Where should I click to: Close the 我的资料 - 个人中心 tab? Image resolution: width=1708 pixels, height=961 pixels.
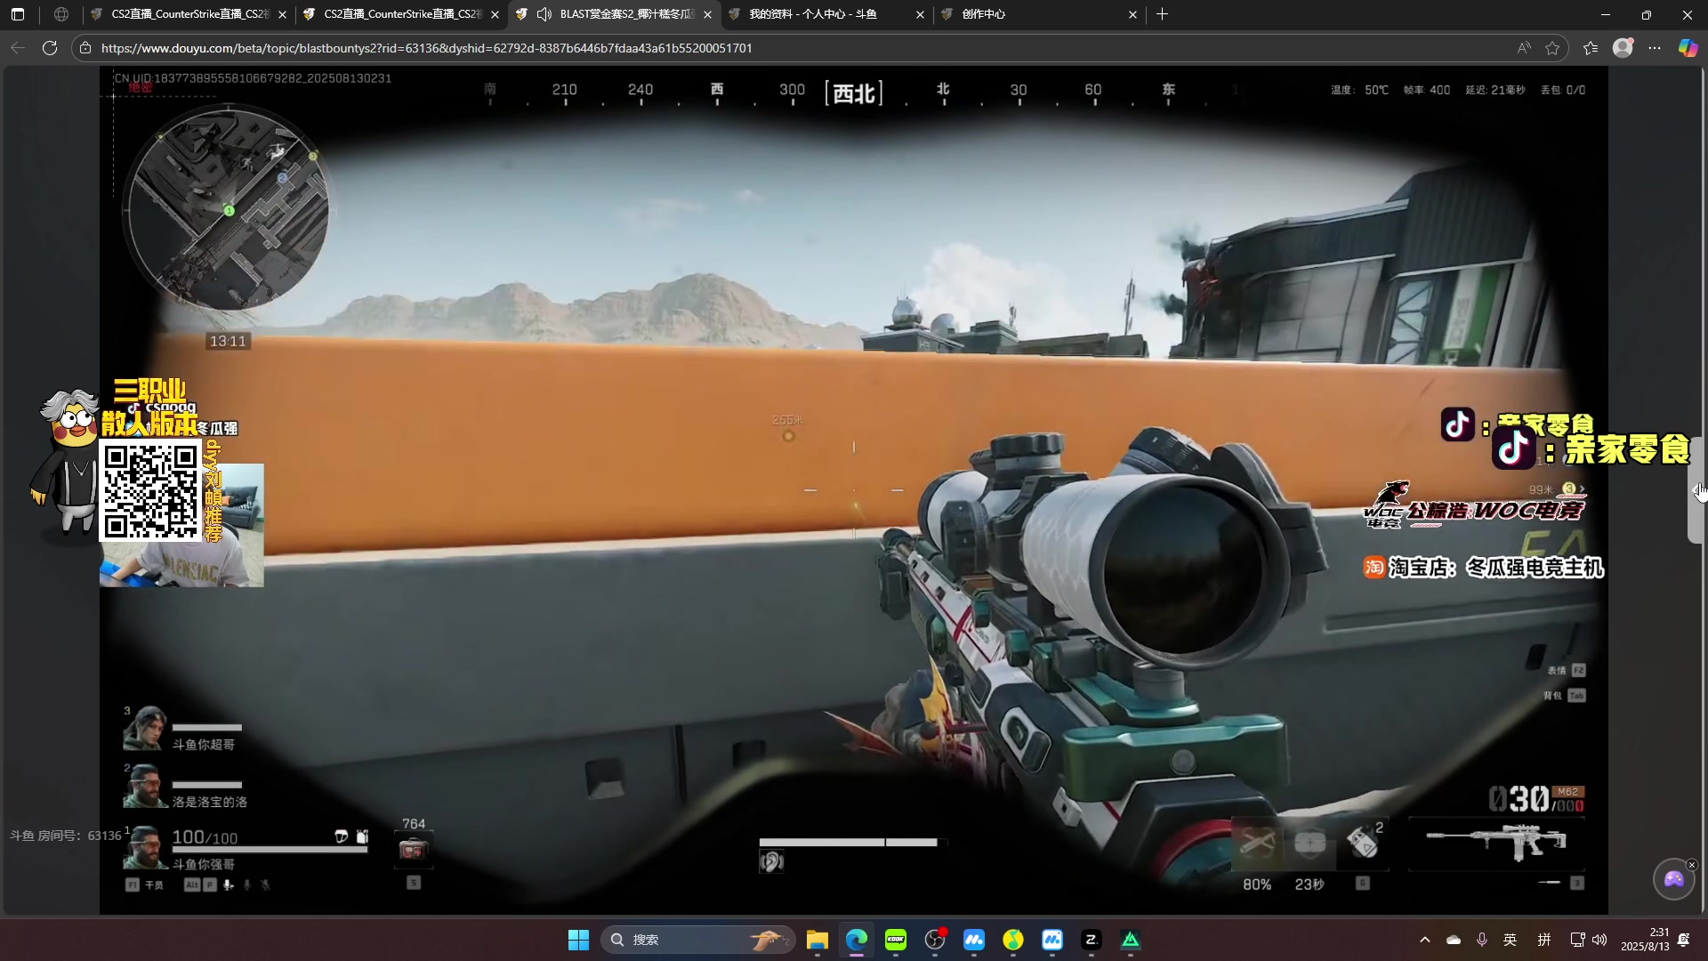coord(920,14)
